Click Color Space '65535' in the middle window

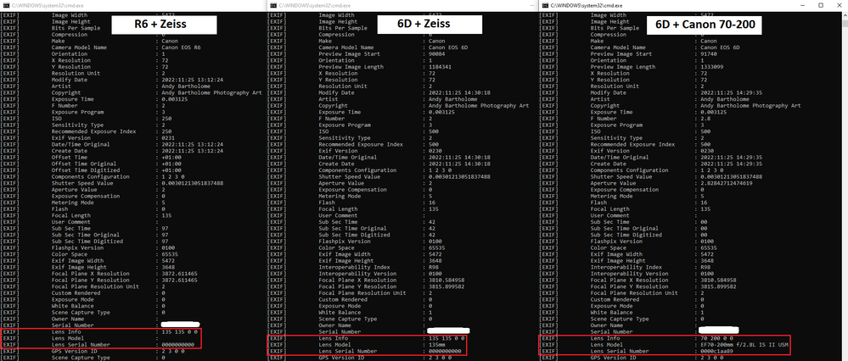click(437, 247)
